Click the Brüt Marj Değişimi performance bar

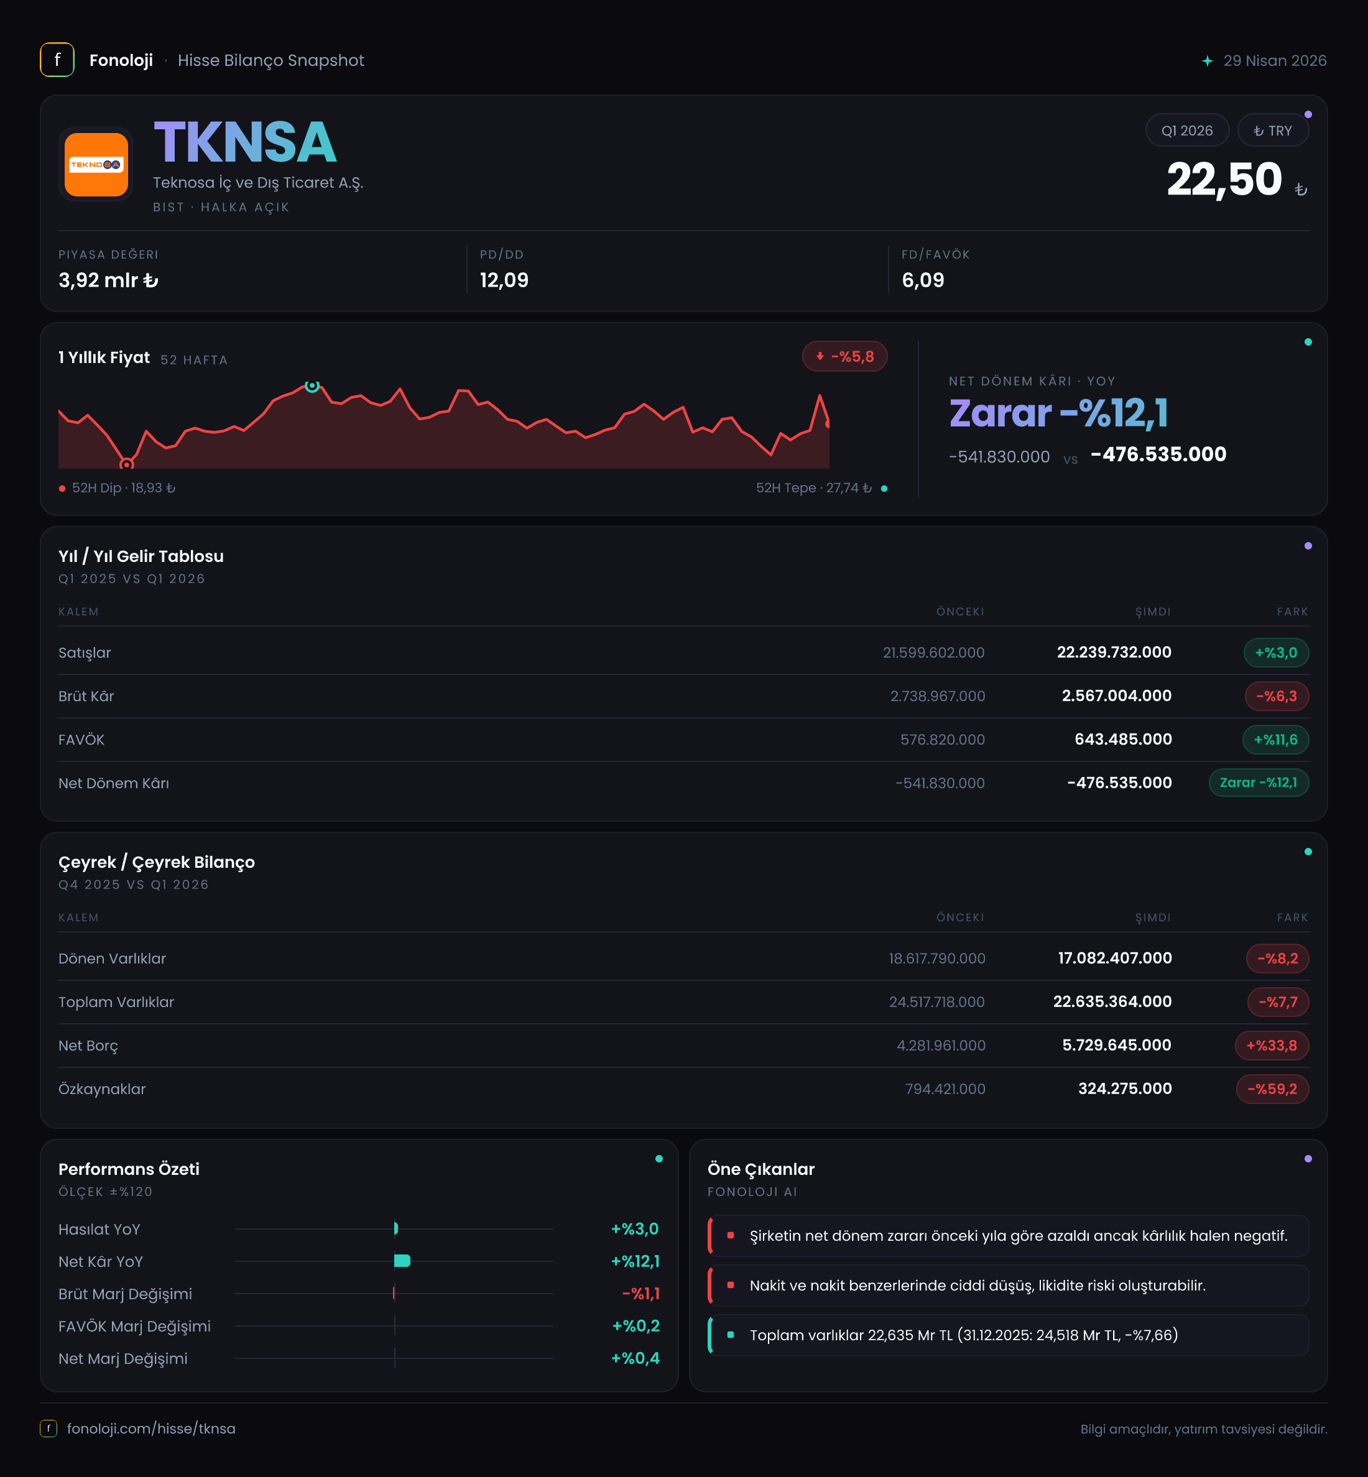point(394,1294)
